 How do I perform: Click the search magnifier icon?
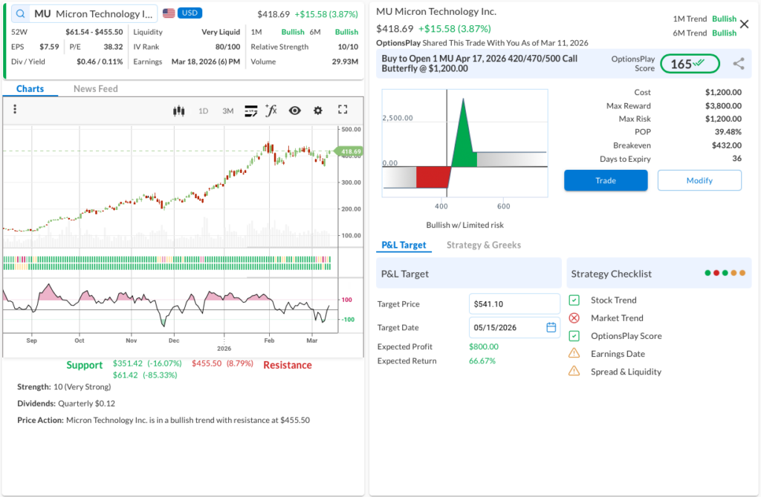19,13
